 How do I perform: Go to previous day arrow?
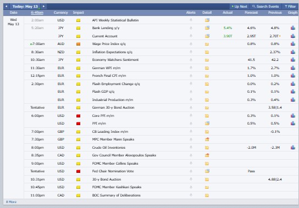[6, 7]
